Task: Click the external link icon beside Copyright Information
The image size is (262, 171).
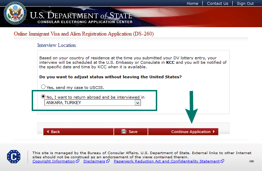Action: click(x=78, y=161)
